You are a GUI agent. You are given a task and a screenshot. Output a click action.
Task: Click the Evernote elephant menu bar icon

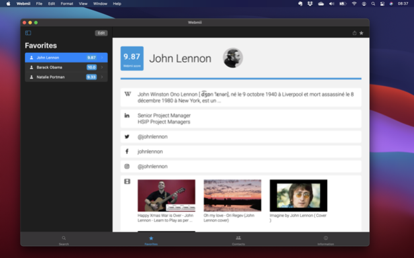coord(300,4)
